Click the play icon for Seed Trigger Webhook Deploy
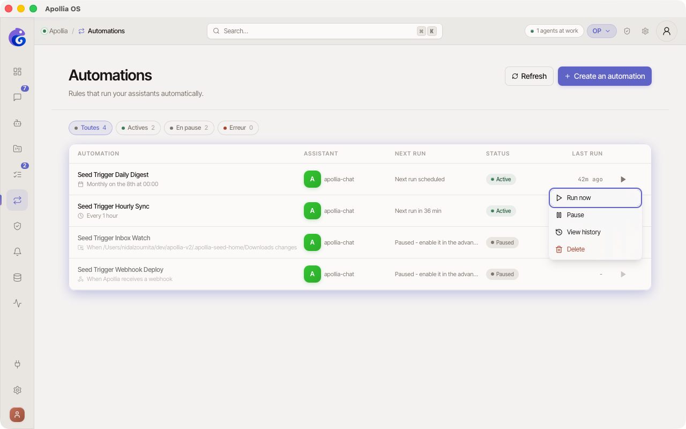This screenshot has height=429, width=686. 623,274
